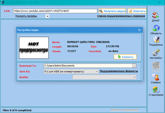
Task: Click the Скачать download button
Action: [x=125, y=57]
